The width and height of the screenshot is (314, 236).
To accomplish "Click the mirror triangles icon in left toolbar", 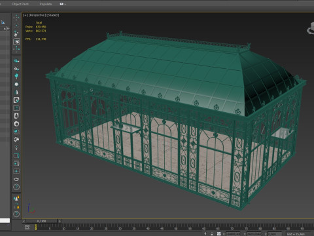I will 16,92.
